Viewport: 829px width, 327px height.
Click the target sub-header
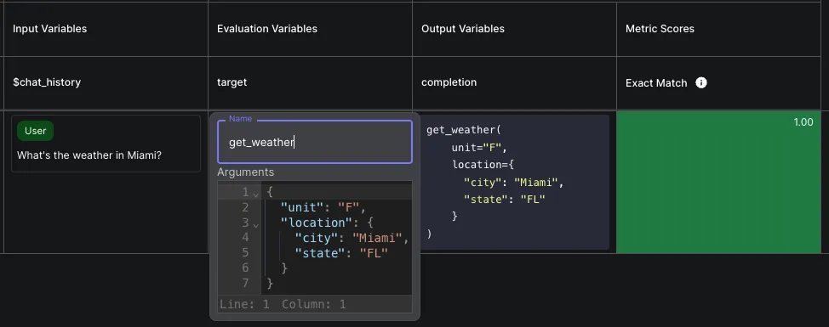click(232, 82)
